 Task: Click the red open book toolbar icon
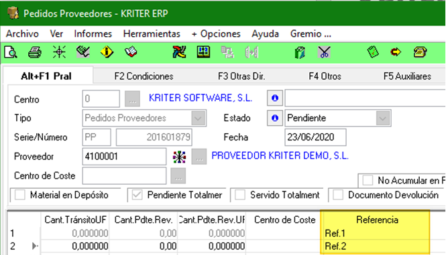pyautogui.click(x=131, y=52)
